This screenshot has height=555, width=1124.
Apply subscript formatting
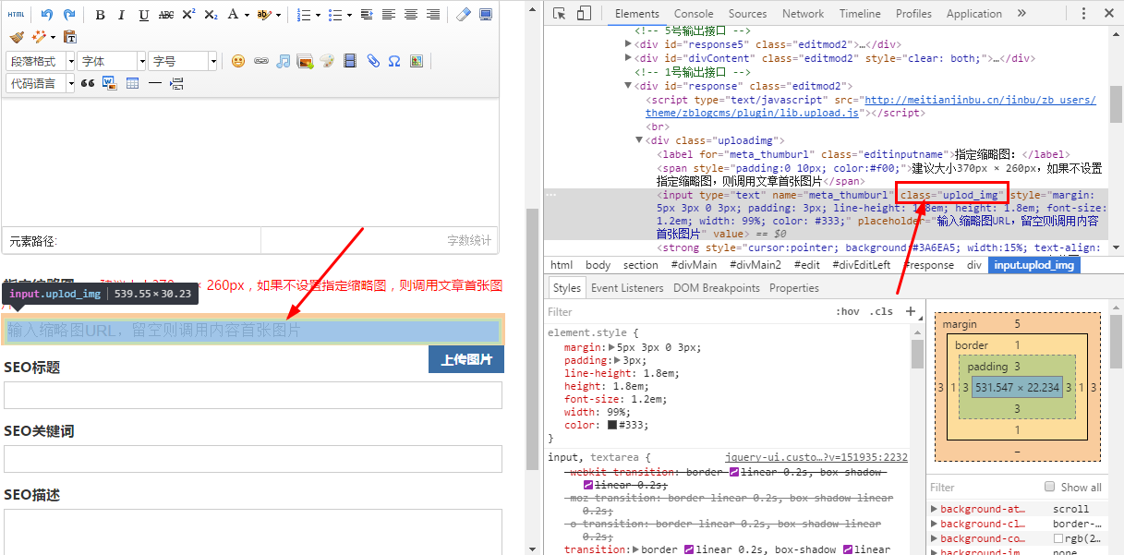point(211,15)
